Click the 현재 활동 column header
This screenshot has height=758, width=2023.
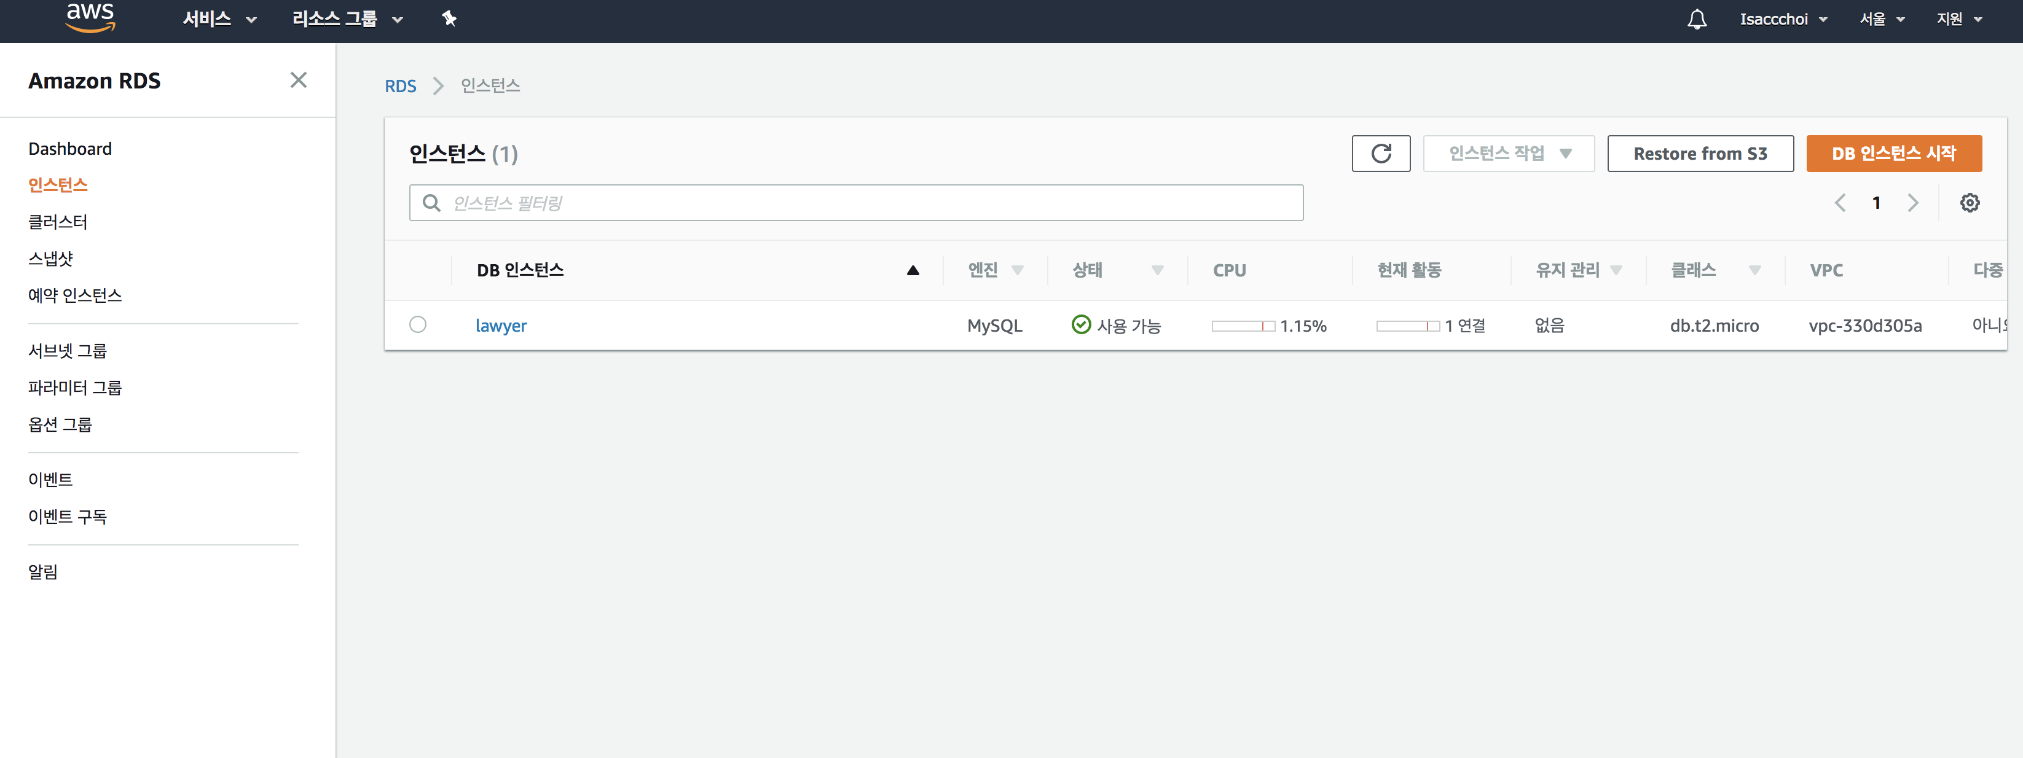coord(1409,271)
